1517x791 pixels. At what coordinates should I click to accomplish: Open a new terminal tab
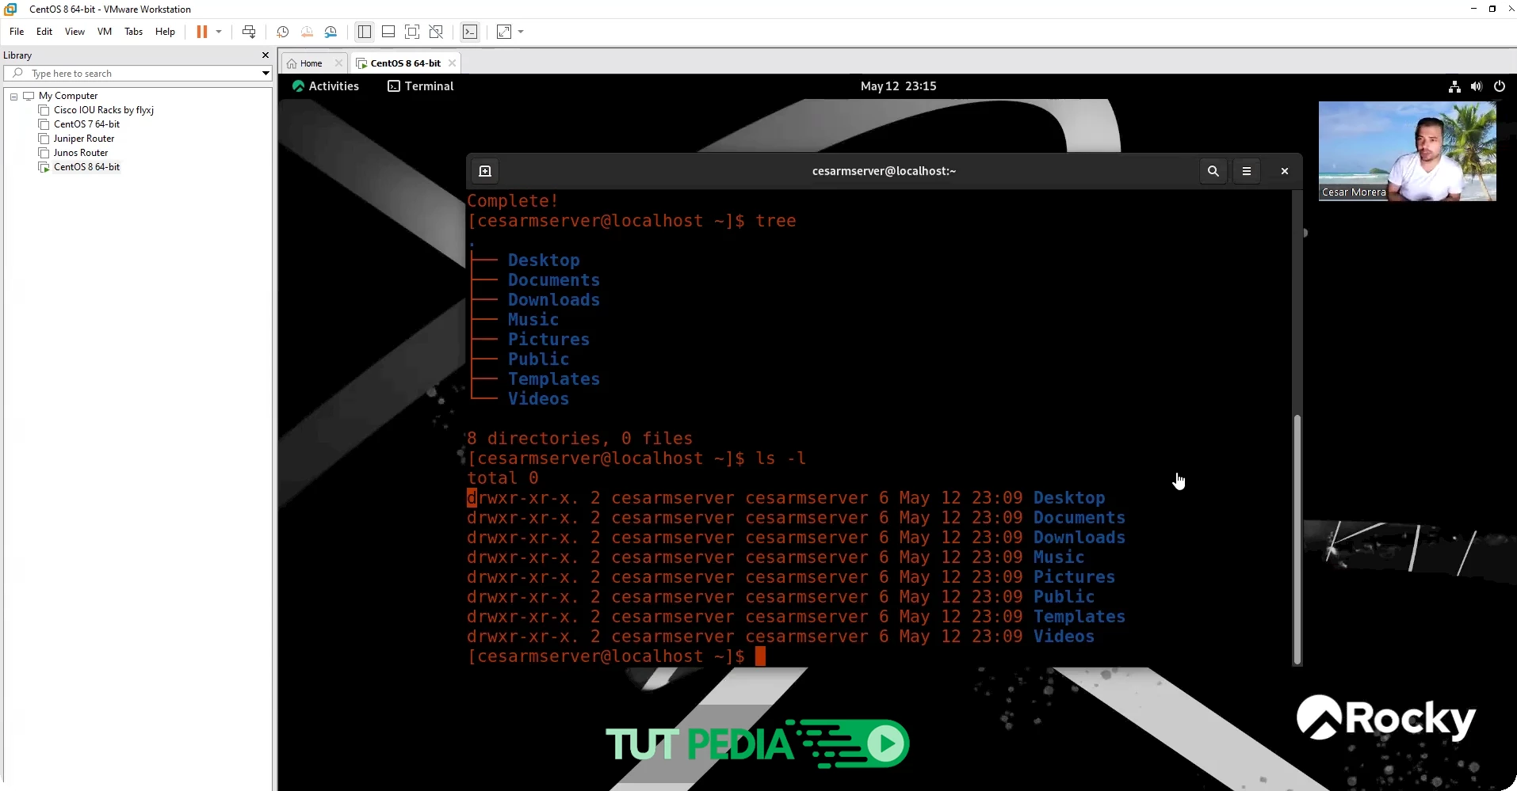pyautogui.click(x=485, y=171)
